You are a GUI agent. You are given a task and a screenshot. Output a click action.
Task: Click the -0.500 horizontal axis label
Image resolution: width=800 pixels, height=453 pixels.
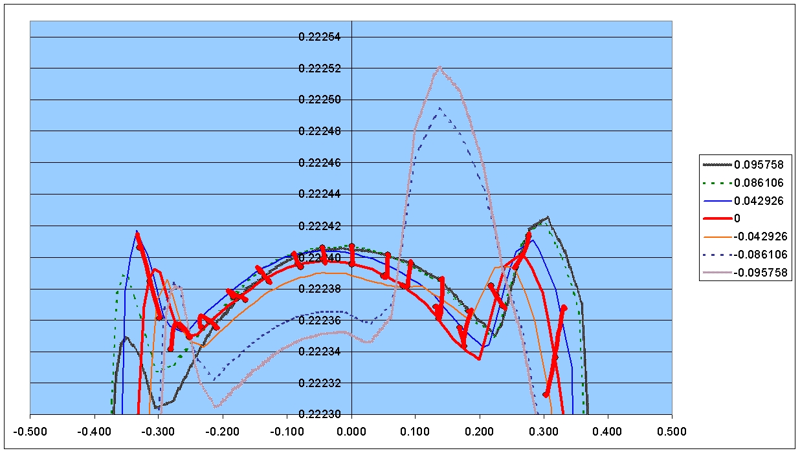[30, 429]
